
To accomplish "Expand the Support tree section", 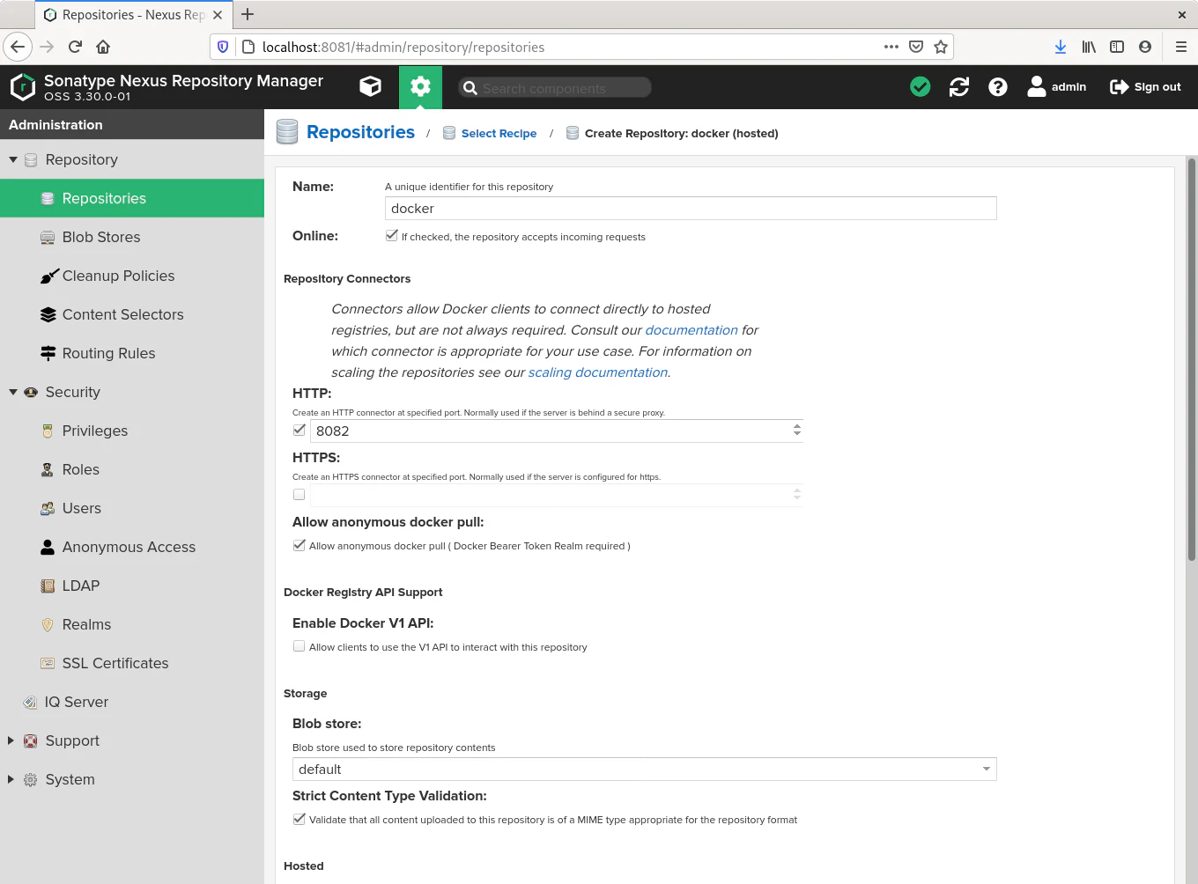I will [11, 740].
